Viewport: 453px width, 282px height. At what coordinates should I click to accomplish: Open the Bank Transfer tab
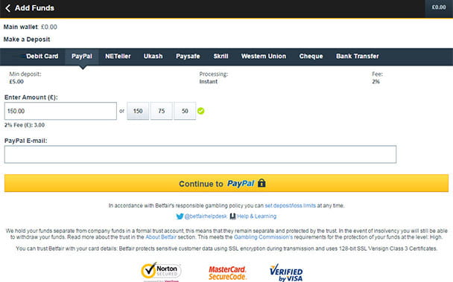358,57
